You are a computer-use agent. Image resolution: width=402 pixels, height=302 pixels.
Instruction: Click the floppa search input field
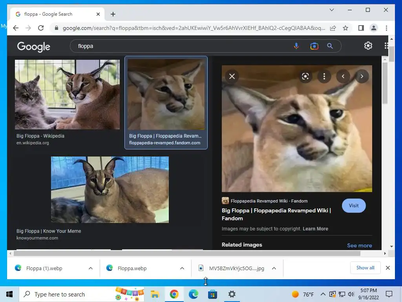click(179, 46)
